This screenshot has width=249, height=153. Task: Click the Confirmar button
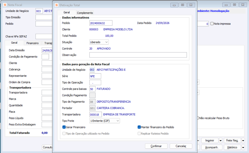[156, 146]
